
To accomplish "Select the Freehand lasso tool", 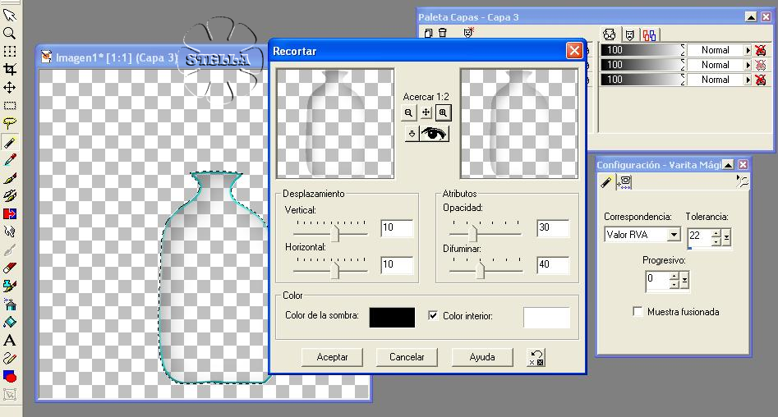I will pos(9,123).
